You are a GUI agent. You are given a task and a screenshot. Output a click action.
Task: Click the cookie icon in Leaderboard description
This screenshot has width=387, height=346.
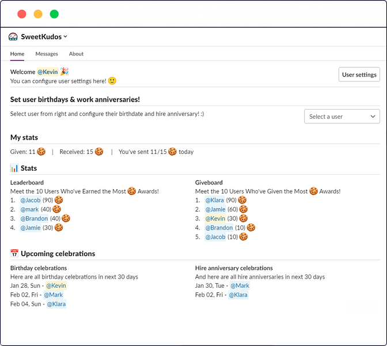click(132, 191)
